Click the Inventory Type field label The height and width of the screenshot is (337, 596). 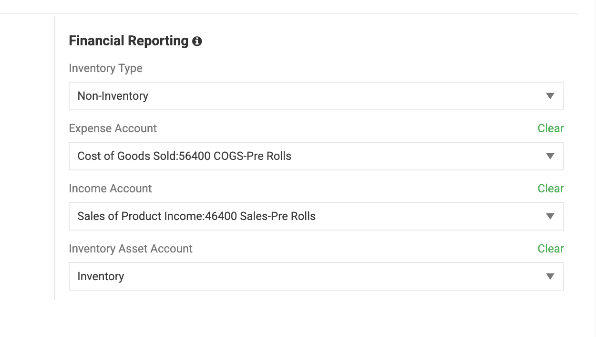105,68
